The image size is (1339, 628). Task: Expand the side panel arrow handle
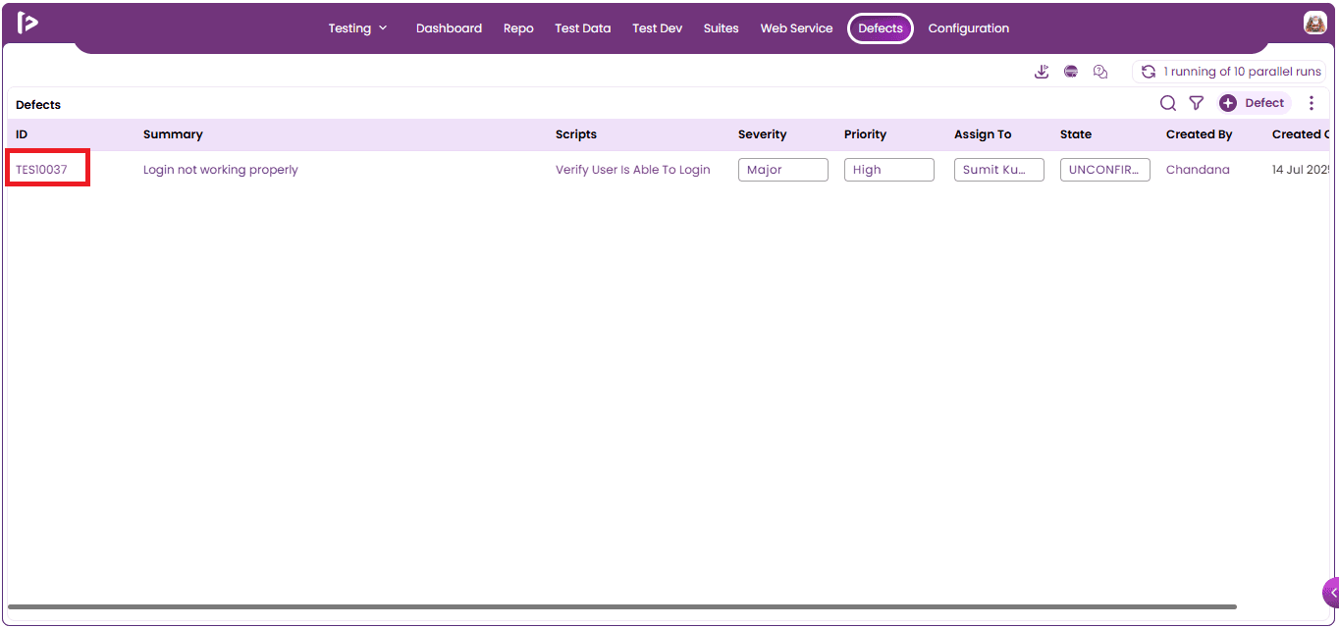pyautogui.click(x=1331, y=593)
